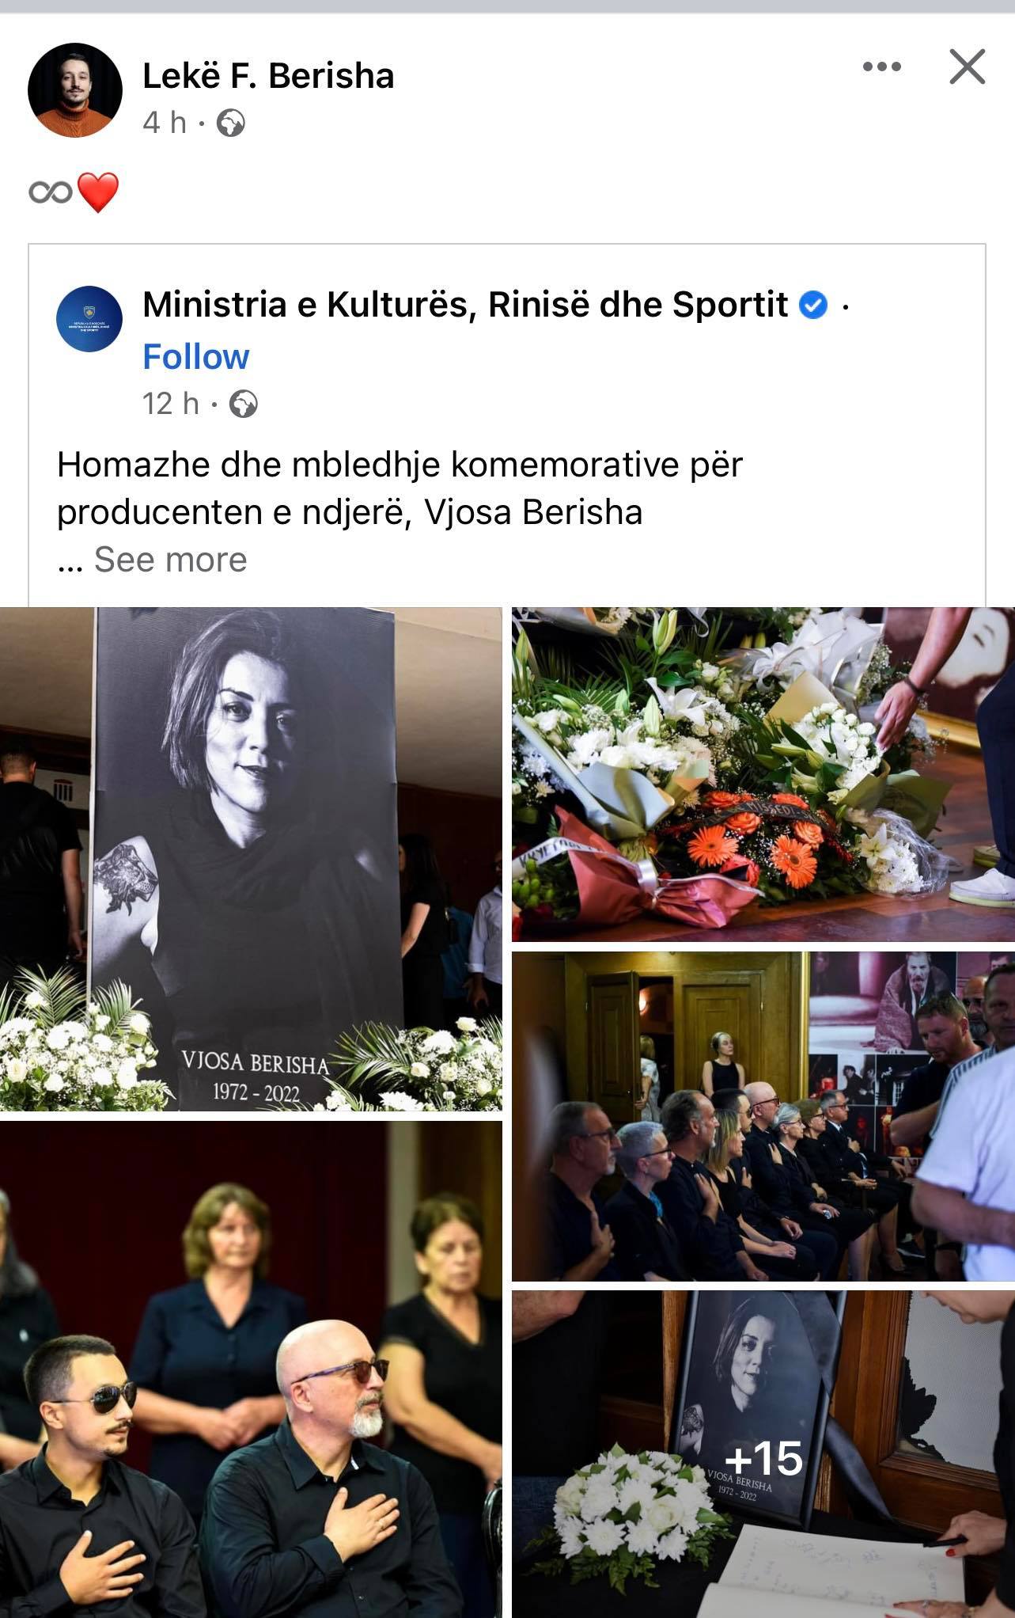Tap the red heart emoji in caption
Viewport: 1015px width, 1618px height.
[x=98, y=192]
